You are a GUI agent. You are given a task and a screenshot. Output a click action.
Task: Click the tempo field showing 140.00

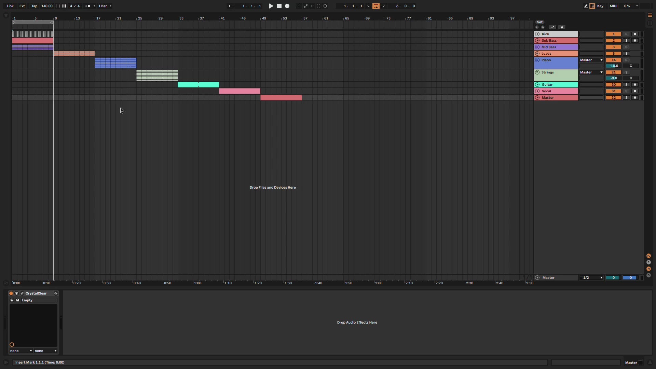pos(47,6)
